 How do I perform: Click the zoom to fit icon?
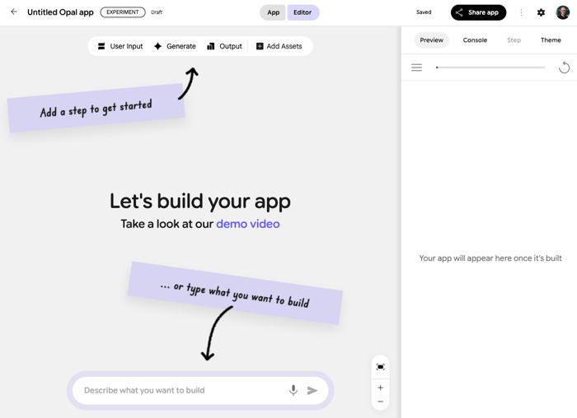click(380, 367)
